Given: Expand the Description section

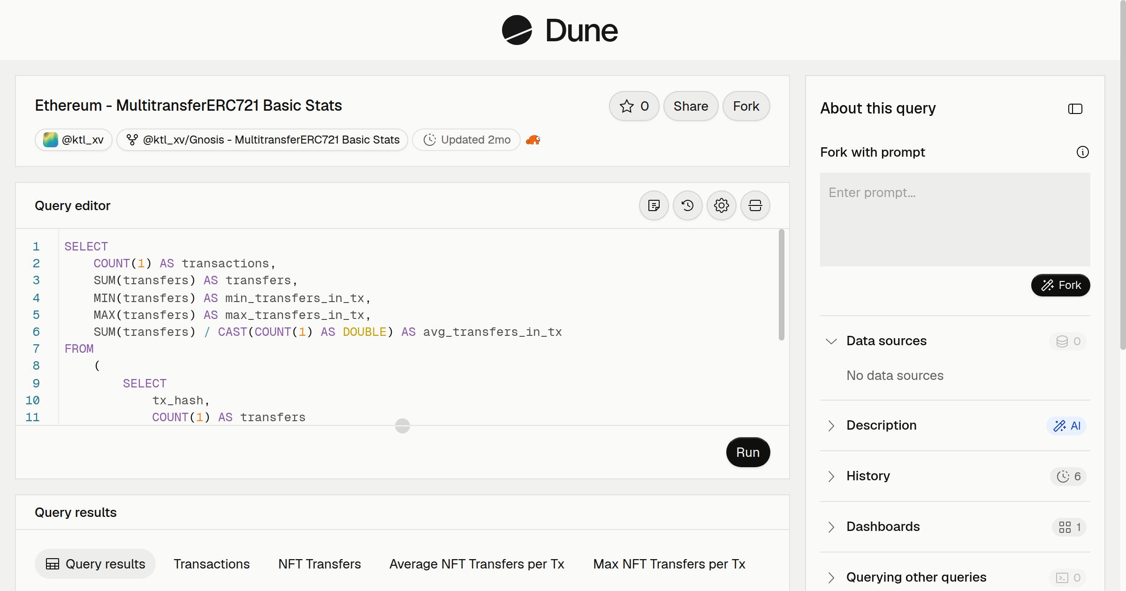Looking at the screenshot, I should click(x=831, y=425).
